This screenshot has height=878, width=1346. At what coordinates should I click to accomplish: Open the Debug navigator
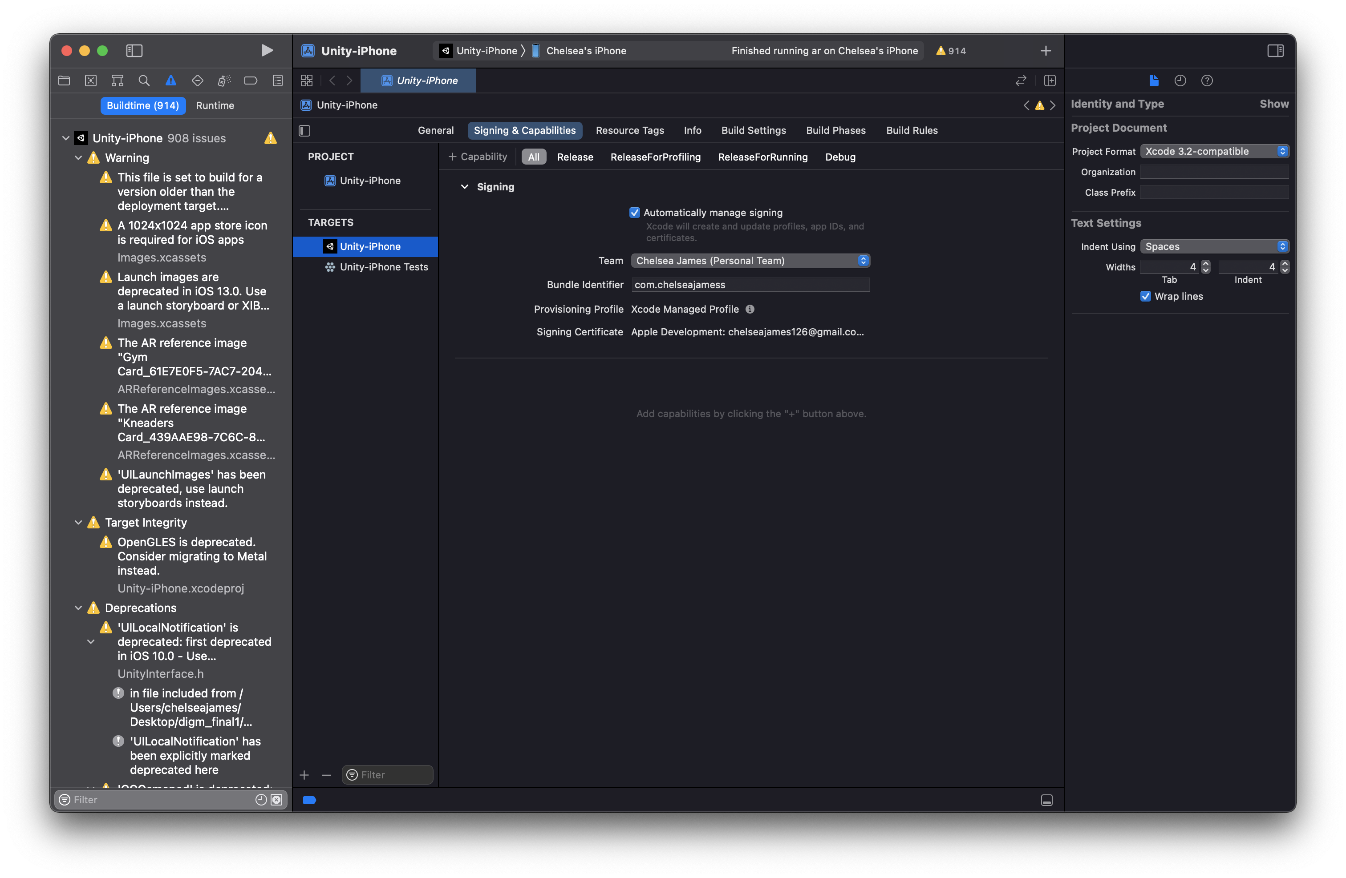tap(224, 81)
